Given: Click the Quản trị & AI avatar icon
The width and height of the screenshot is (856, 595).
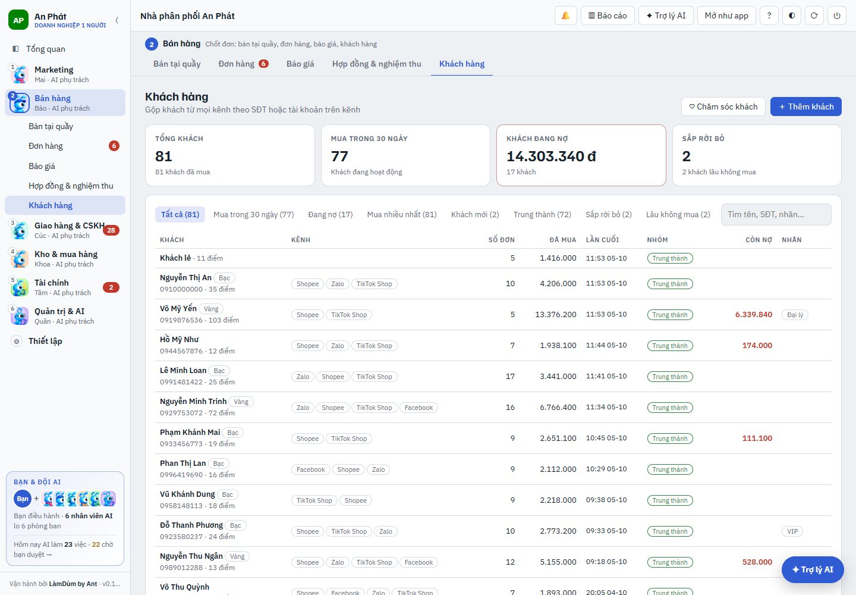Looking at the screenshot, I should [19, 315].
